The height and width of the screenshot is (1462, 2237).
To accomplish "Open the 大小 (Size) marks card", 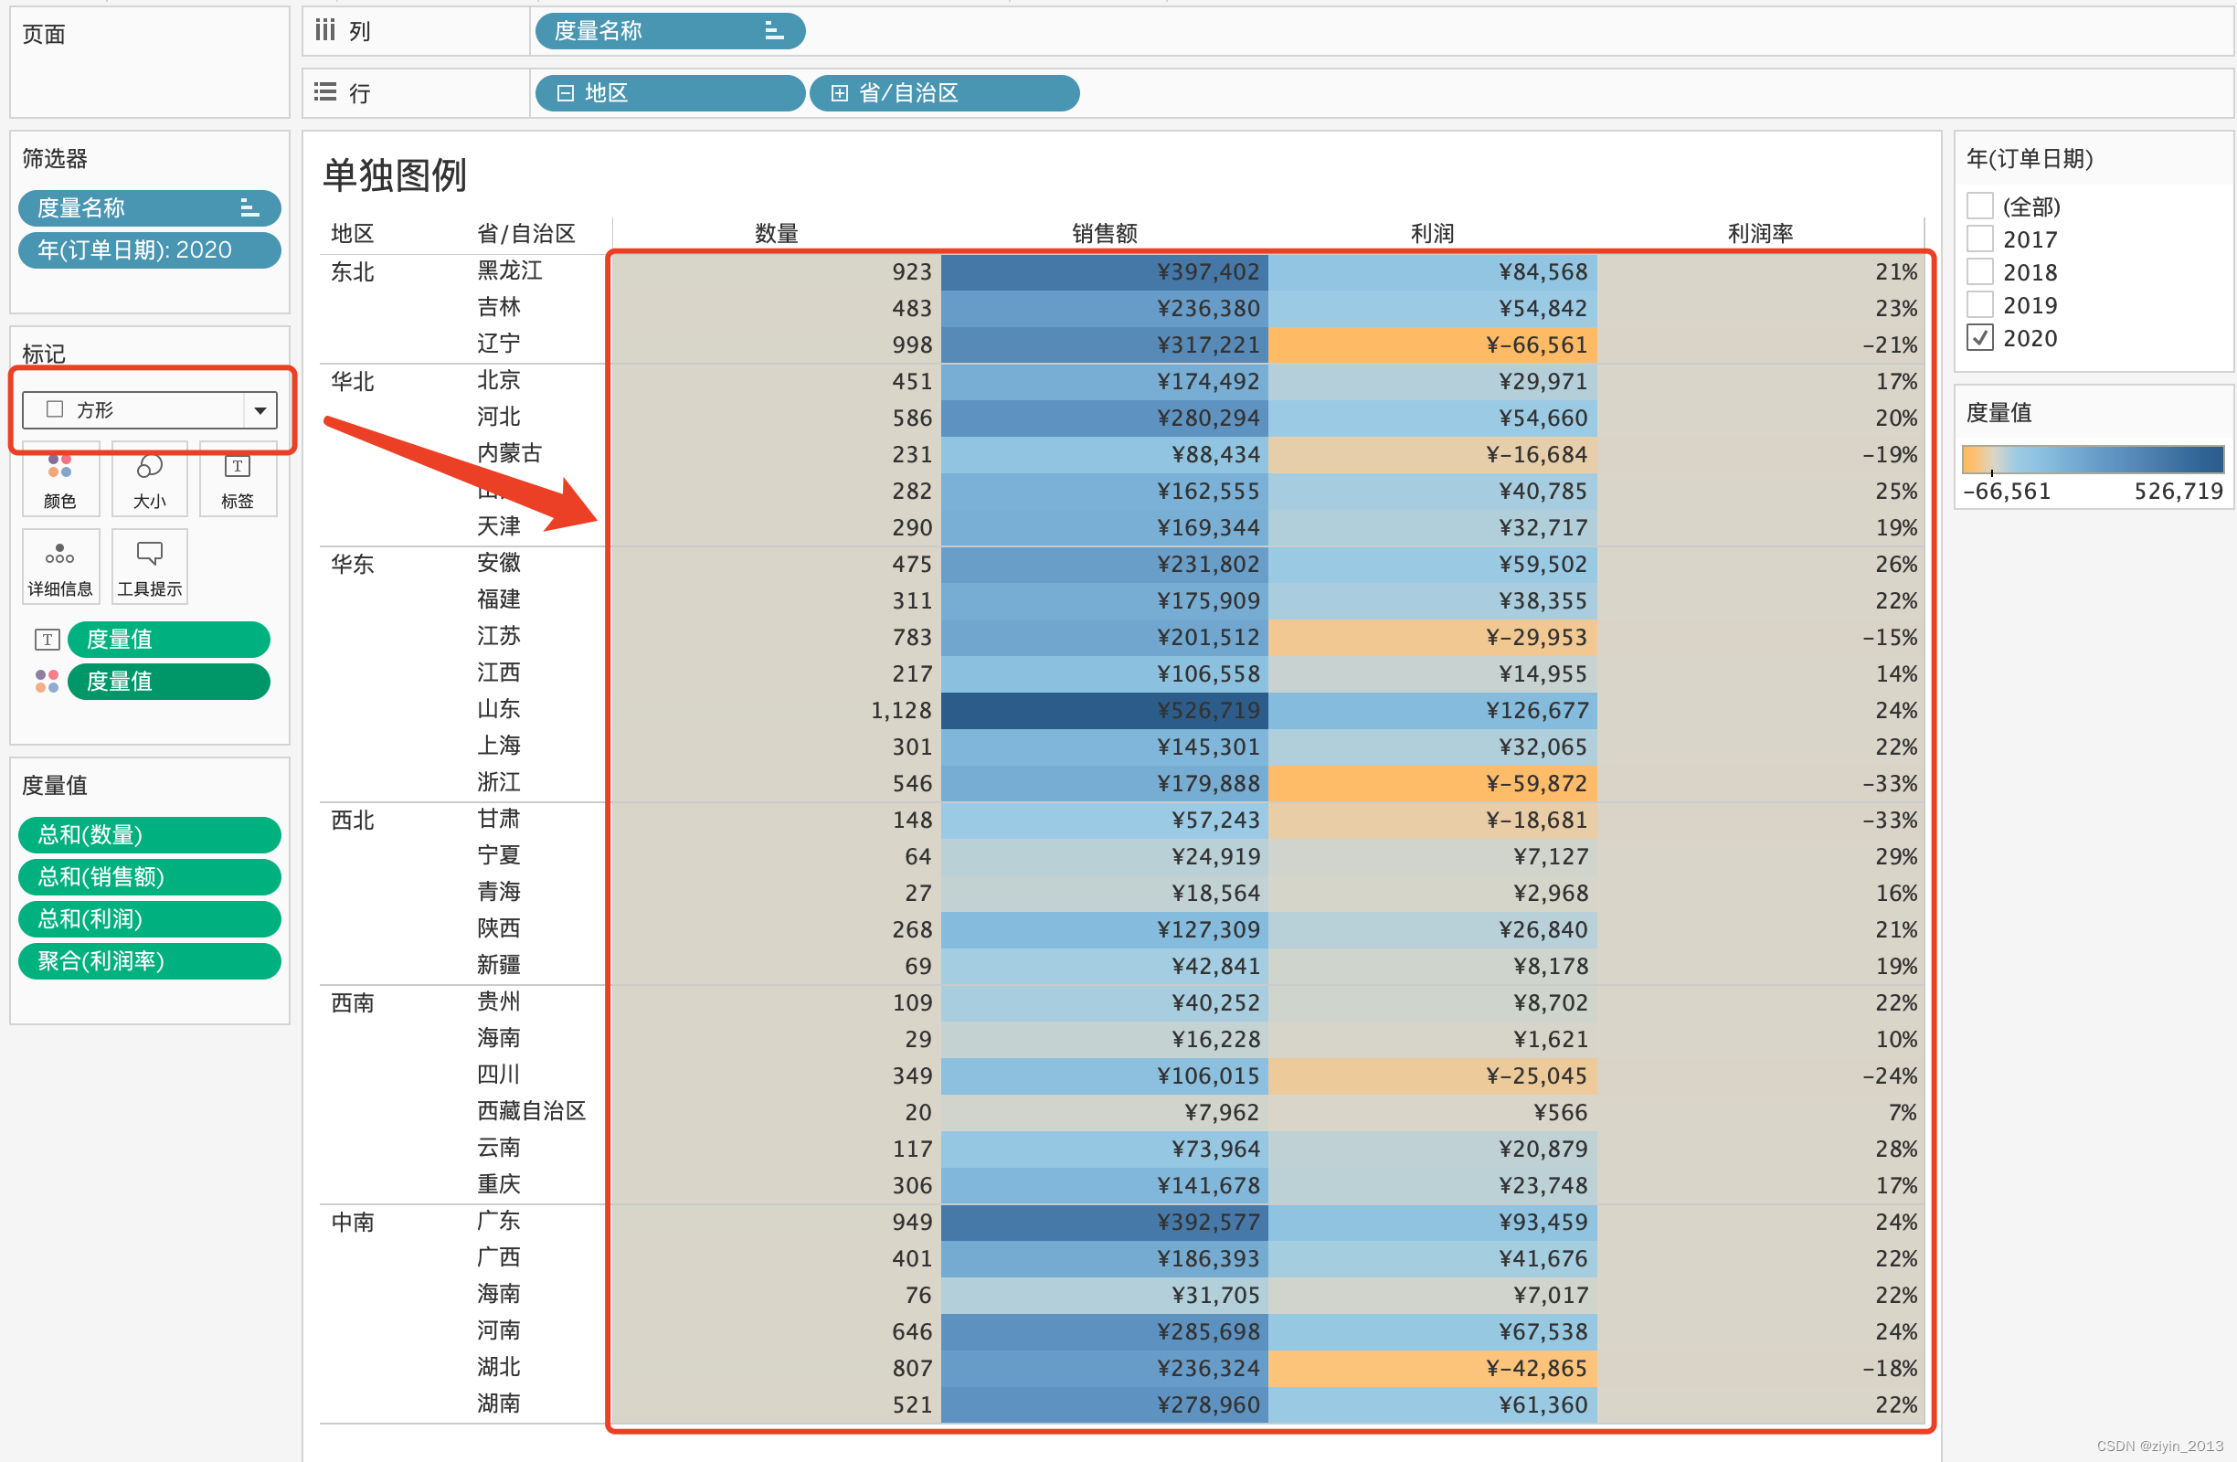I will (150, 481).
